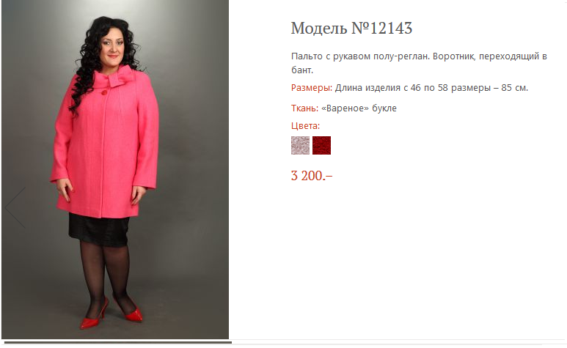Image resolution: width=567 pixels, height=348 pixels.
Task: Click the dark gallery scrollbar thumb
Action: point(118,342)
